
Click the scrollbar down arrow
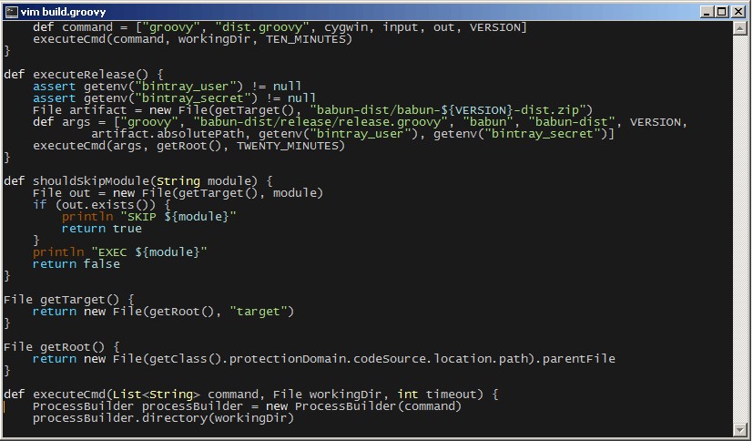[742, 432]
